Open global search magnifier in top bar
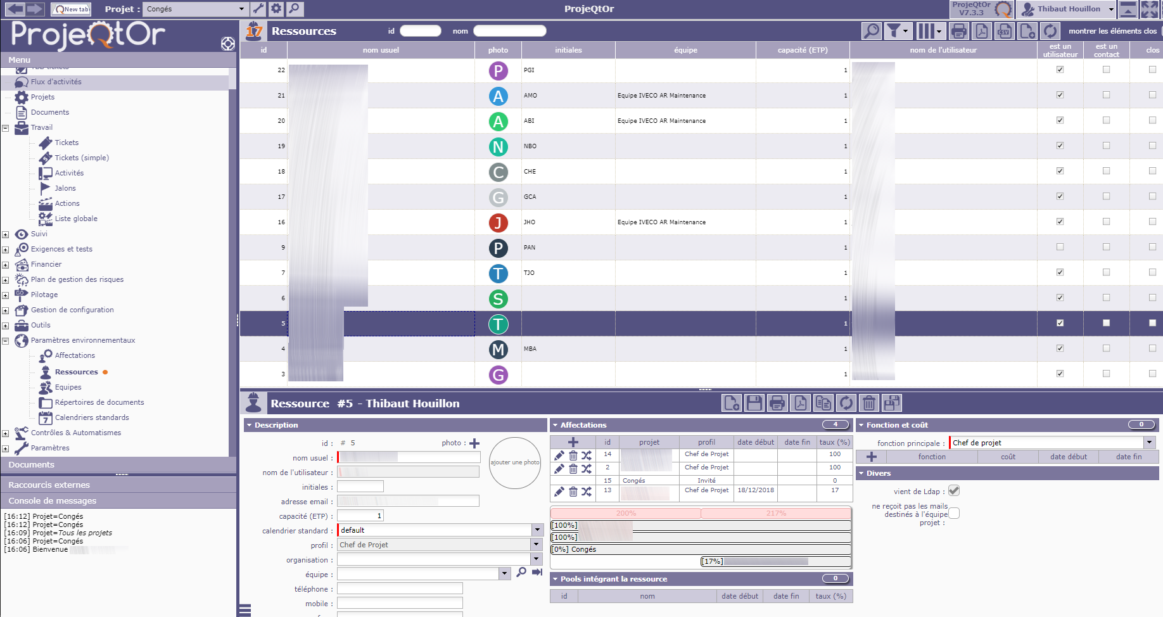This screenshot has width=1163, height=617. point(295,9)
